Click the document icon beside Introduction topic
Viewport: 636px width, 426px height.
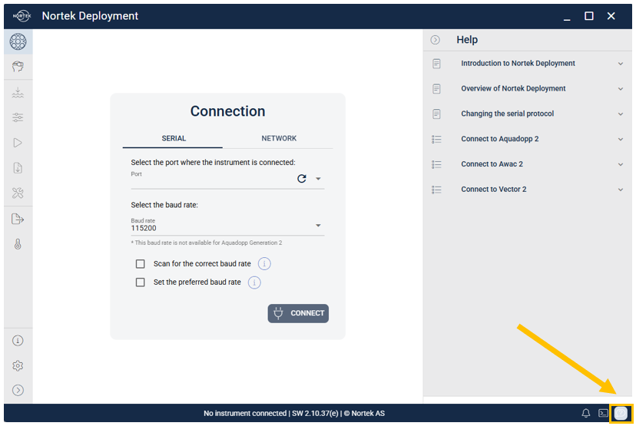(x=436, y=64)
